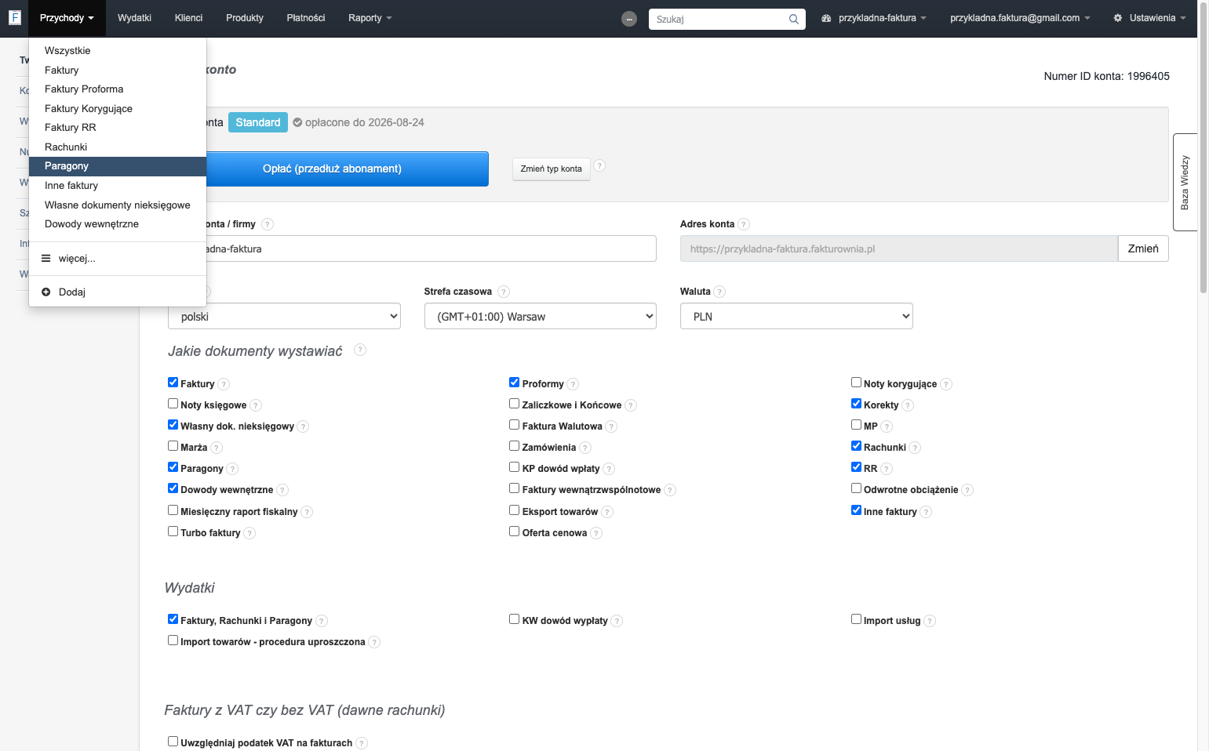Click the round chat bubble icon in navbar

[629, 19]
